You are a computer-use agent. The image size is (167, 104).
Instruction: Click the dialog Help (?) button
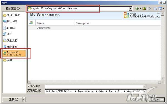pos(160,3)
